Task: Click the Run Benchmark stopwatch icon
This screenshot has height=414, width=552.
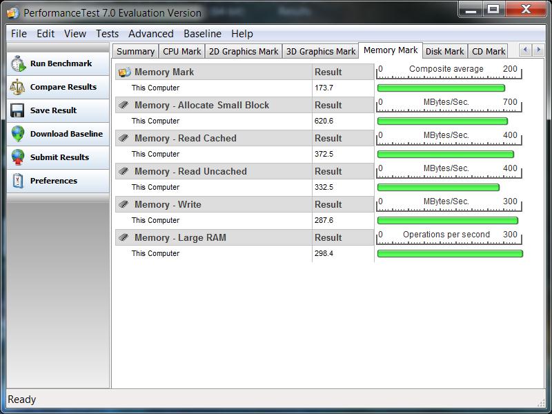Action: coord(18,63)
